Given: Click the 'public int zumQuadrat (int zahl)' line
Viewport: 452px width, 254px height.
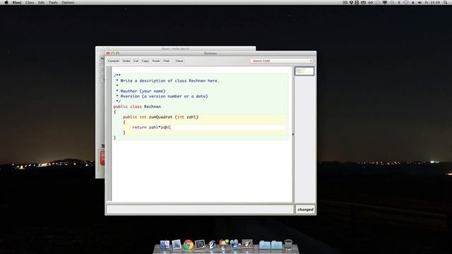Looking at the screenshot, I should coord(160,117).
